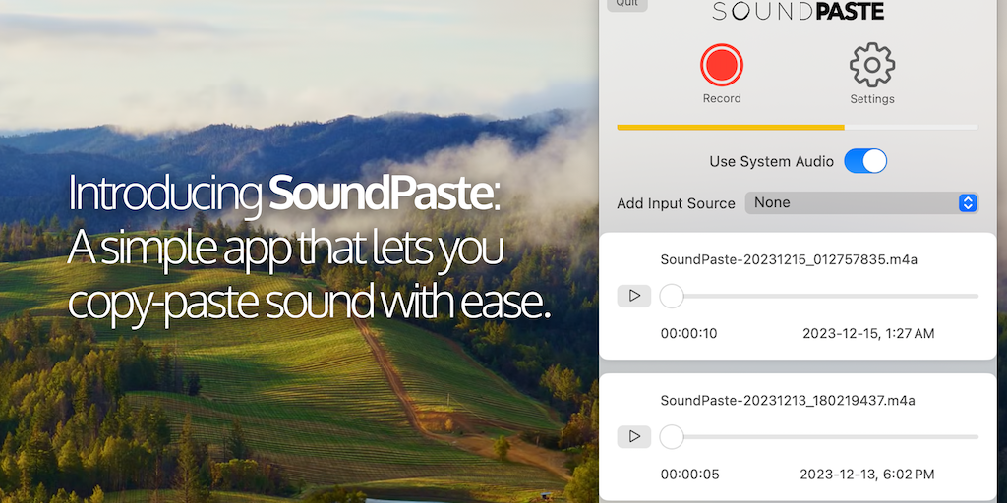
Task: Click the 00:00:05 duration text
Action: coord(689,475)
